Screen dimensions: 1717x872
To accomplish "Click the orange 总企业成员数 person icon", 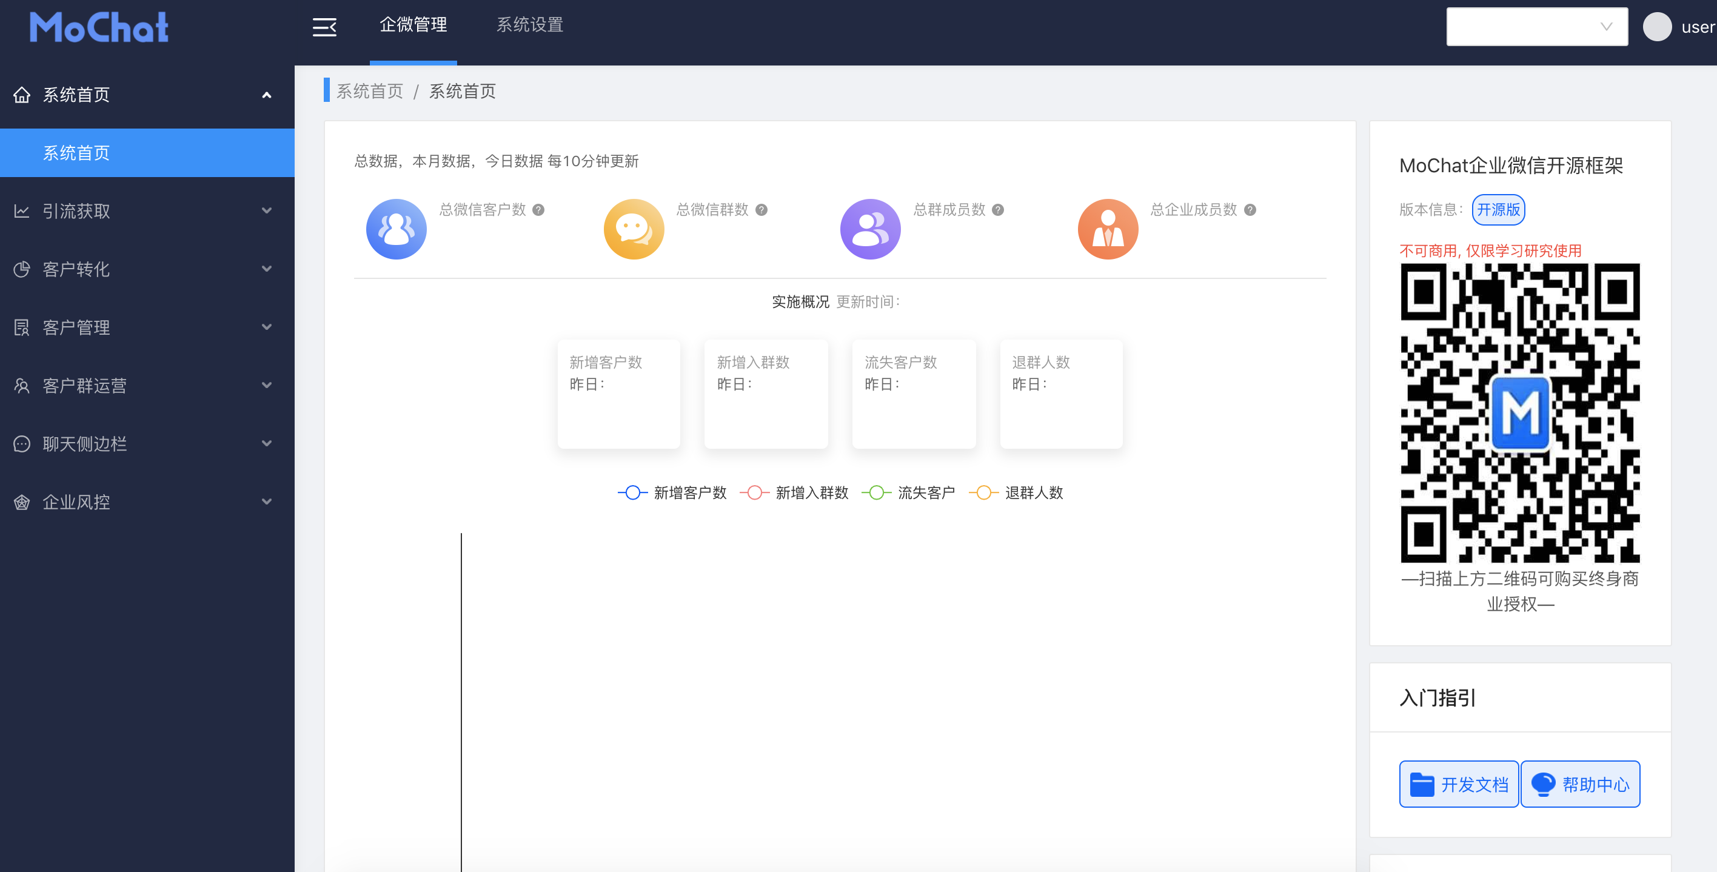I will point(1107,229).
